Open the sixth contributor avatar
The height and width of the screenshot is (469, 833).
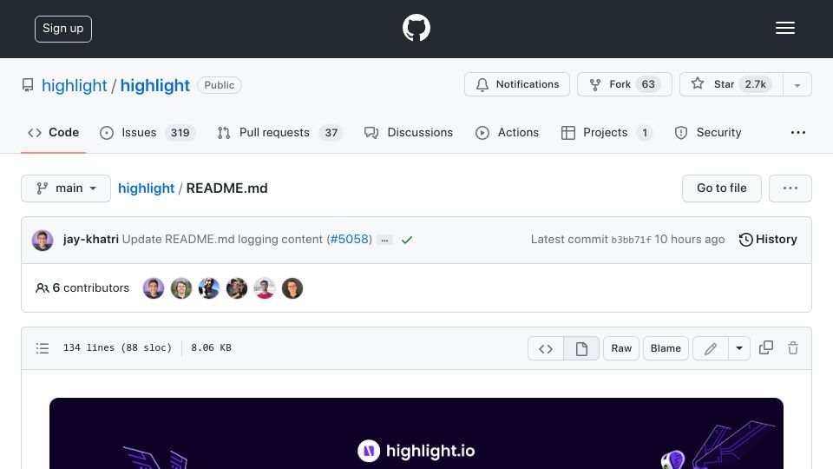click(292, 288)
